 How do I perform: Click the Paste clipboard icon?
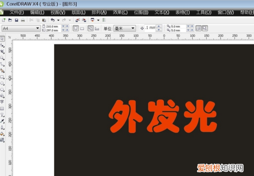pyautogui.click(x=44, y=20)
